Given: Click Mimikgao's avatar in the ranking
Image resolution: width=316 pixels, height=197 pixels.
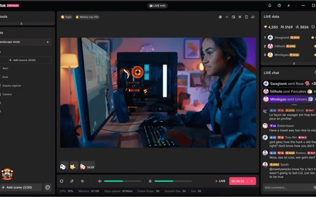Looking at the screenshot, I should pos(270,55).
